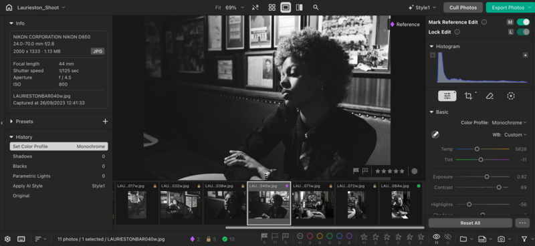Collapse the left sidebar arrow
The height and width of the screenshot is (246, 535).
click(2, 123)
